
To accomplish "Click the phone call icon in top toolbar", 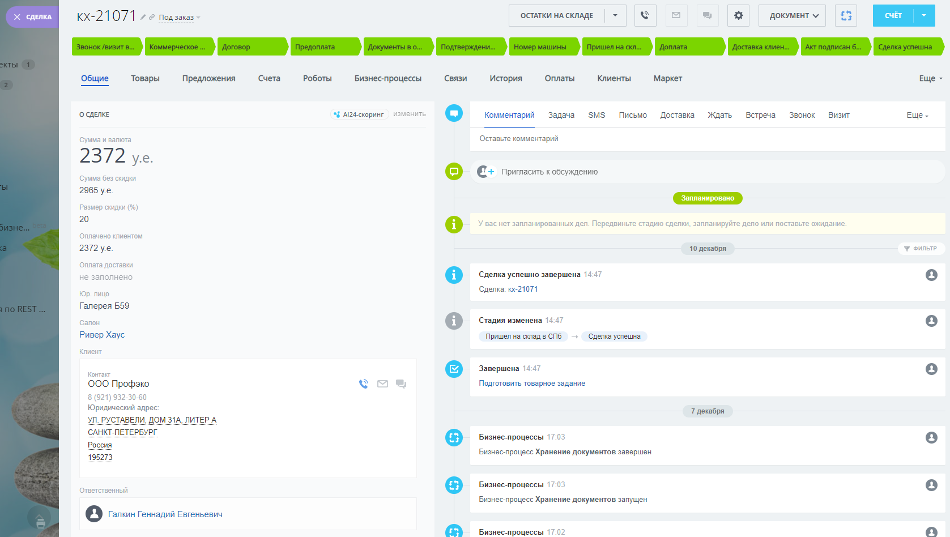I will click(x=645, y=16).
